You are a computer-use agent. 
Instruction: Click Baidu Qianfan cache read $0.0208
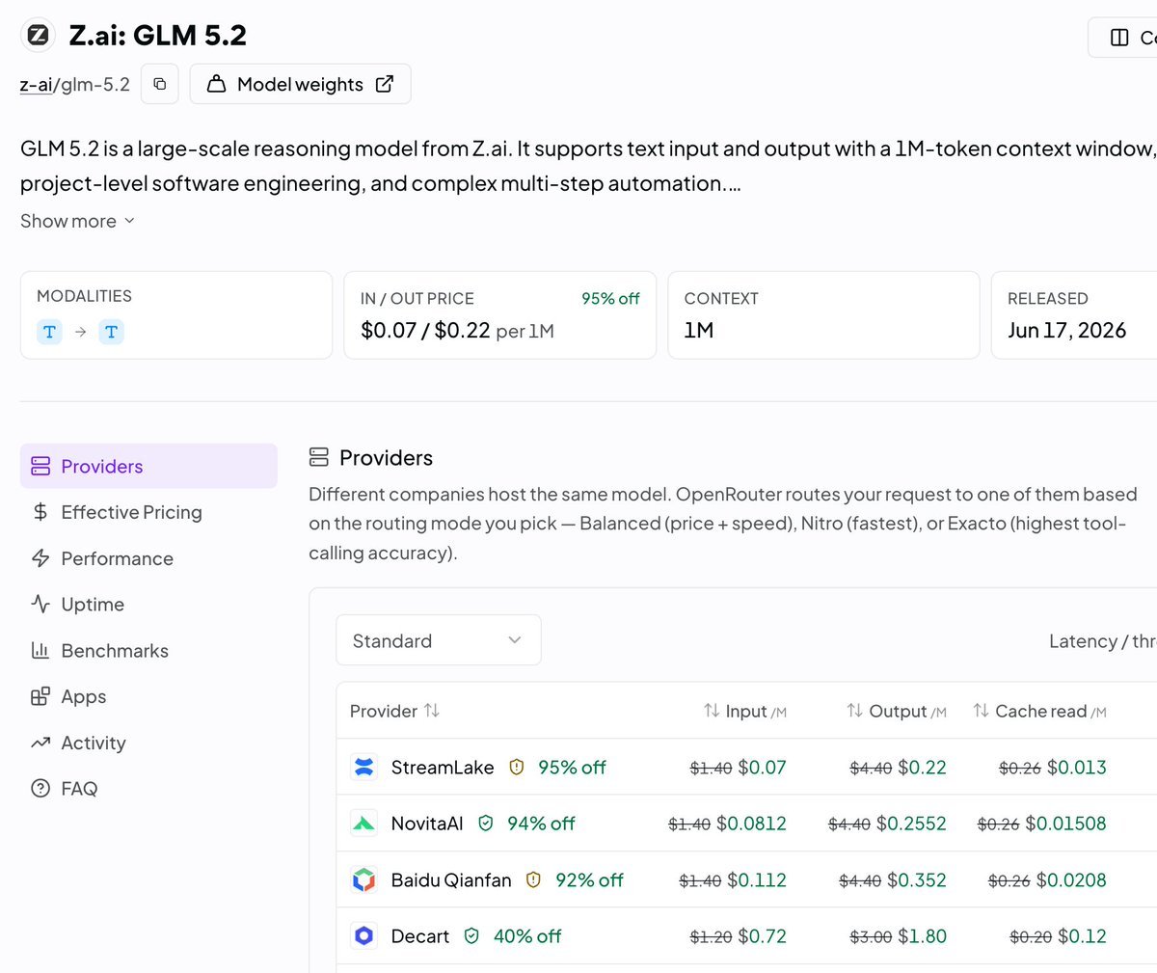coord(1071,880)
